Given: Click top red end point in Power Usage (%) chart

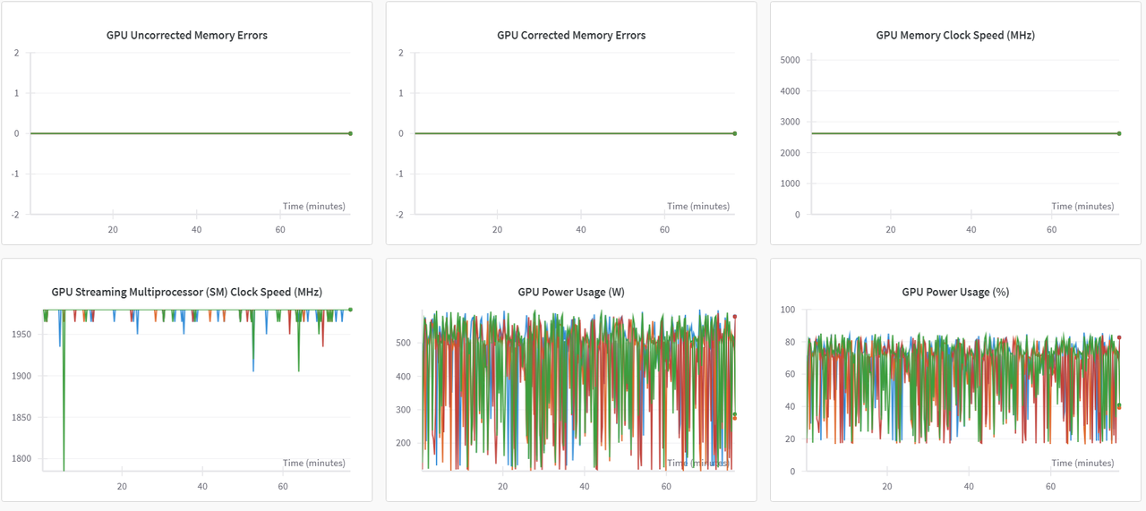Looking at the screenshot, I should (1119, 337).
